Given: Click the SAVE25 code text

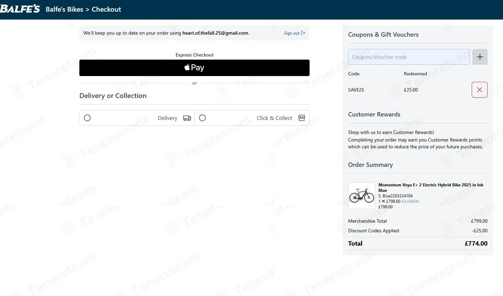Looking at the screenshot, I should (356, 90).
